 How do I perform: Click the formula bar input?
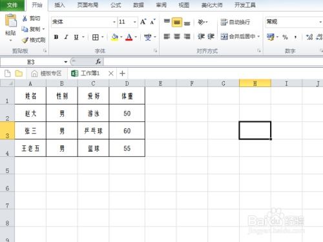(213, 62)
